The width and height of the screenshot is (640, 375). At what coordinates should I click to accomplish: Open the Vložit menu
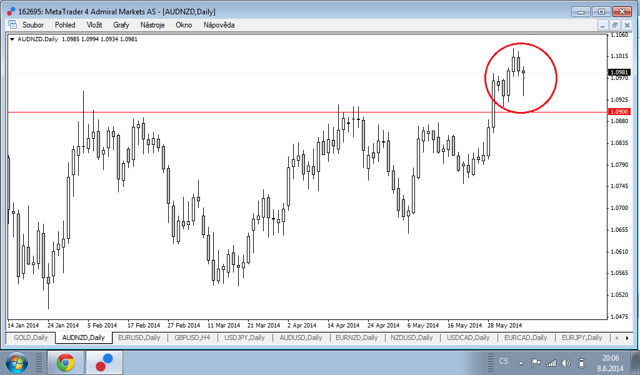(94, 25)
